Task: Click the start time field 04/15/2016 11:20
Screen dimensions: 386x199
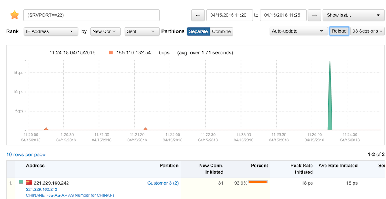Action: coord(229,15)
